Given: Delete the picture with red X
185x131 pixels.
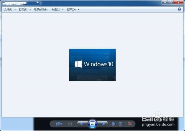Looking at the screenshot, I should (130, 124).
